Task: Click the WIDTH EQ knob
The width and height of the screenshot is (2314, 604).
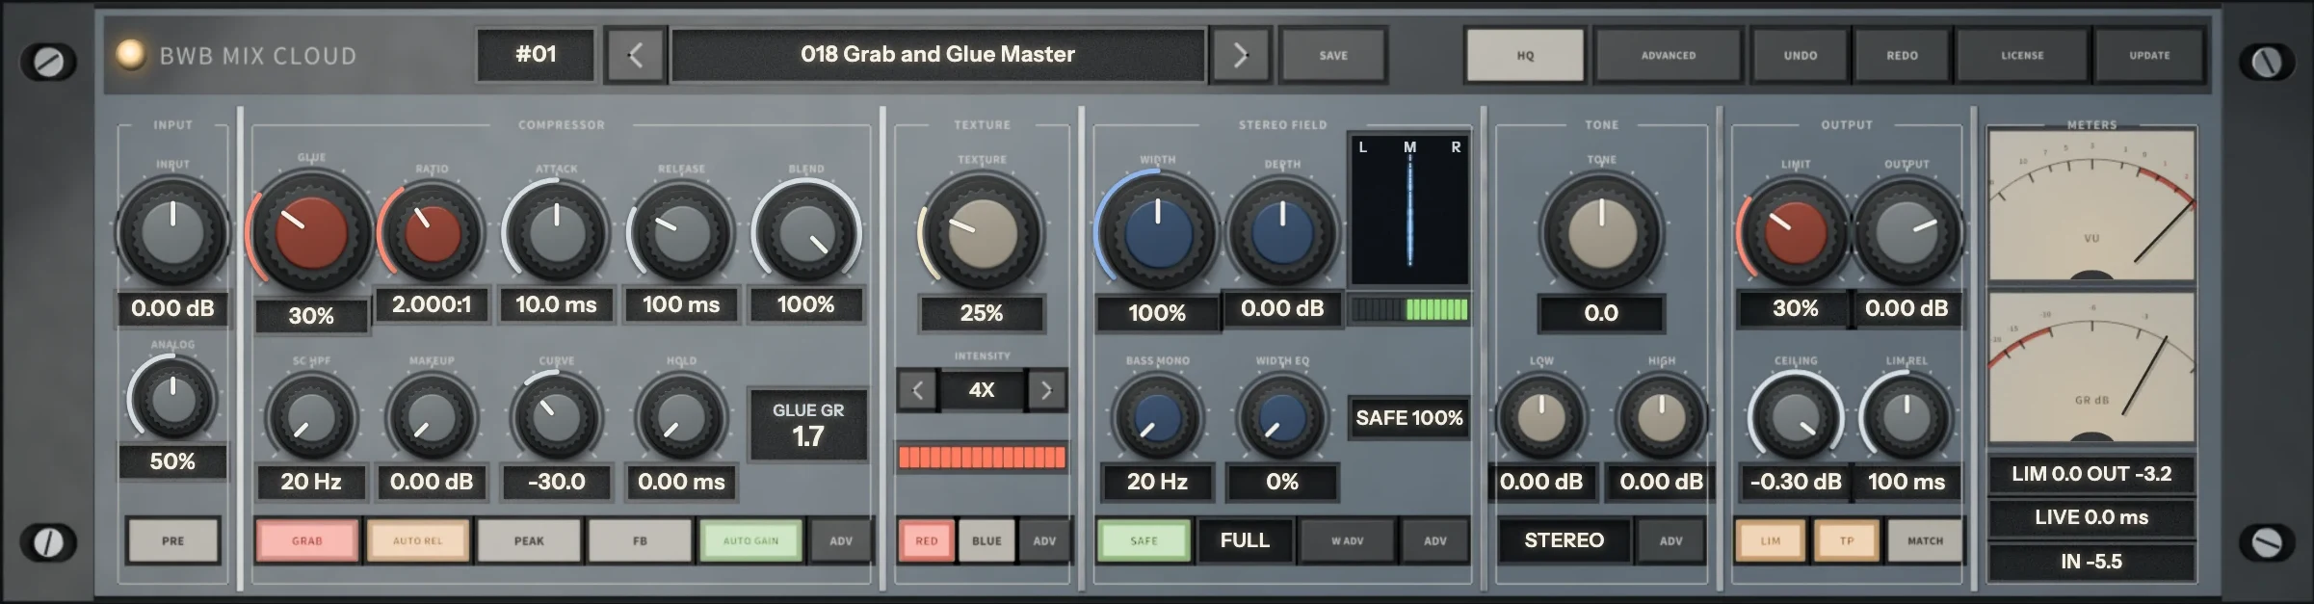Action: (1282, 419)
